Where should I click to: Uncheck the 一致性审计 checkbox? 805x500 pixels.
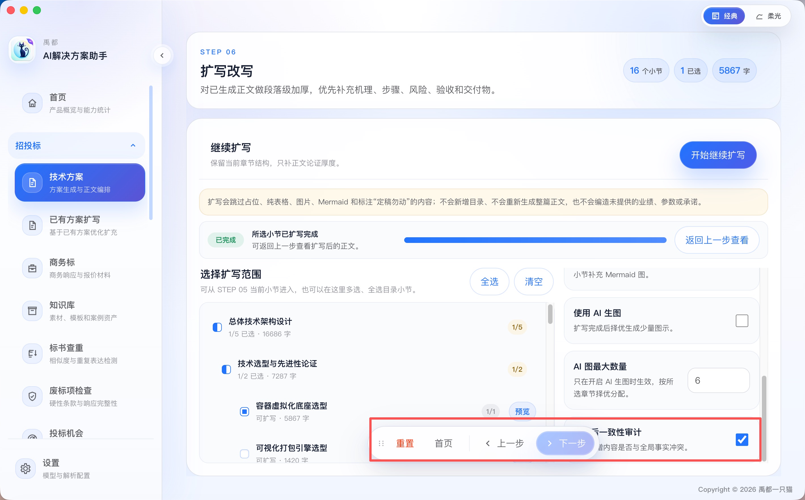pyautogui.click(x=742, y=439)
